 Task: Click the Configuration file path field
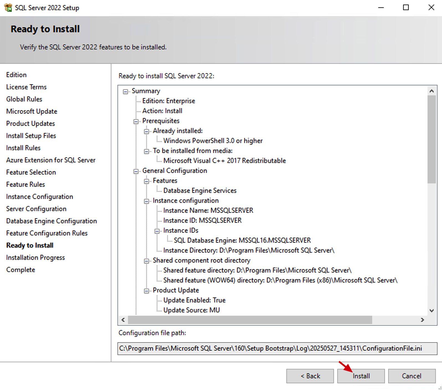277,348
